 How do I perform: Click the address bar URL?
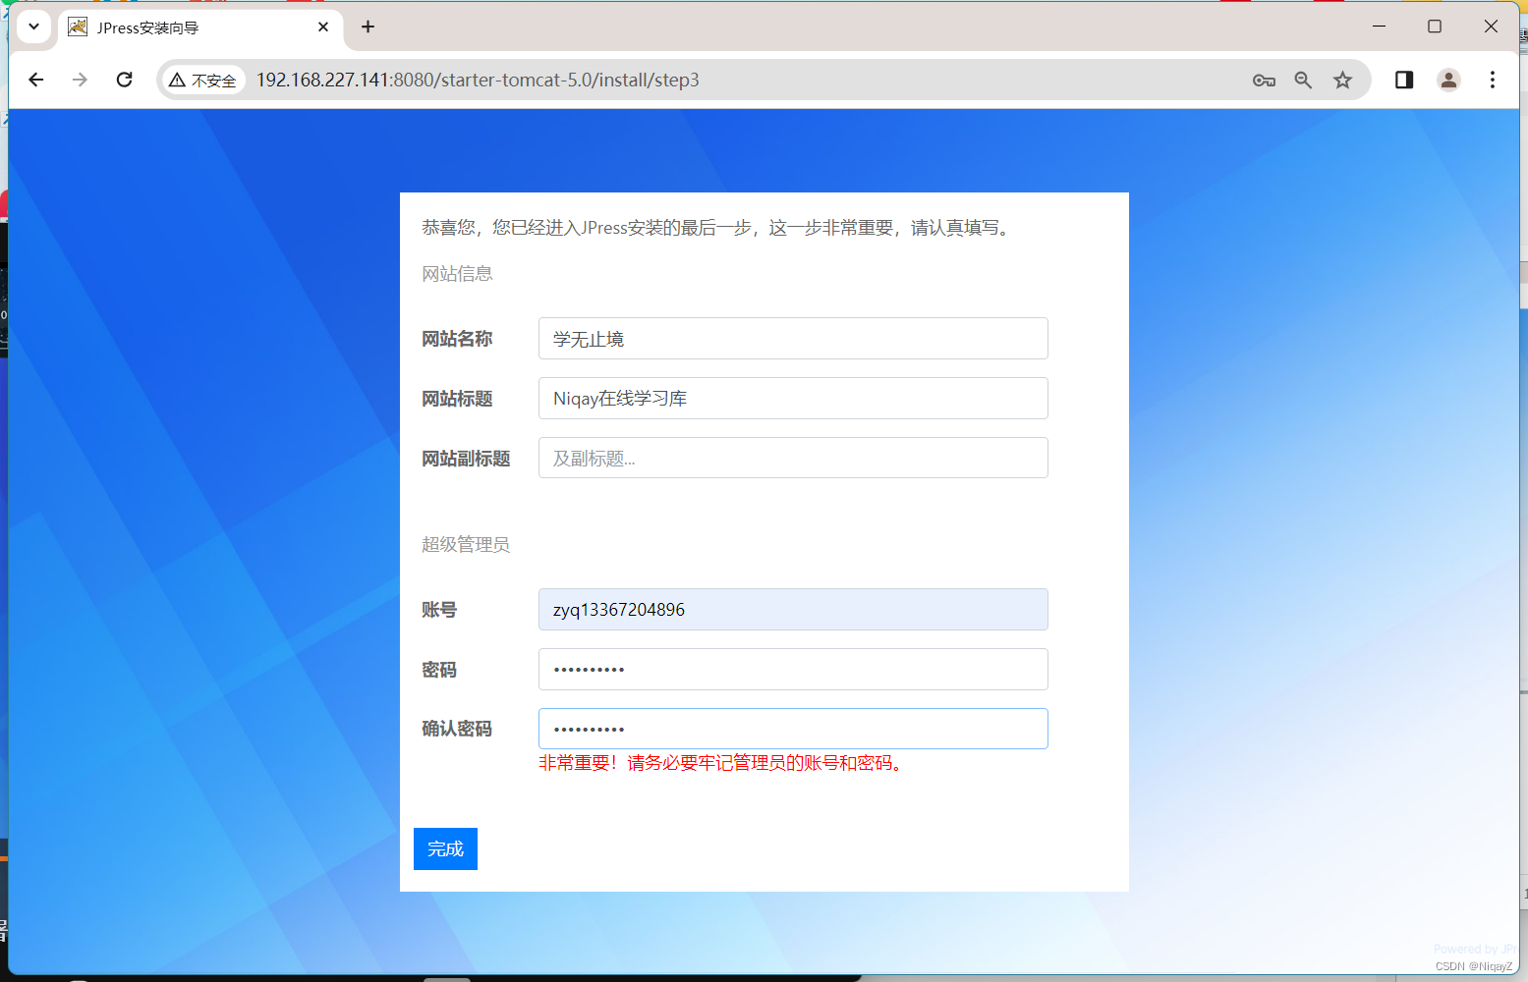point(478,81)
